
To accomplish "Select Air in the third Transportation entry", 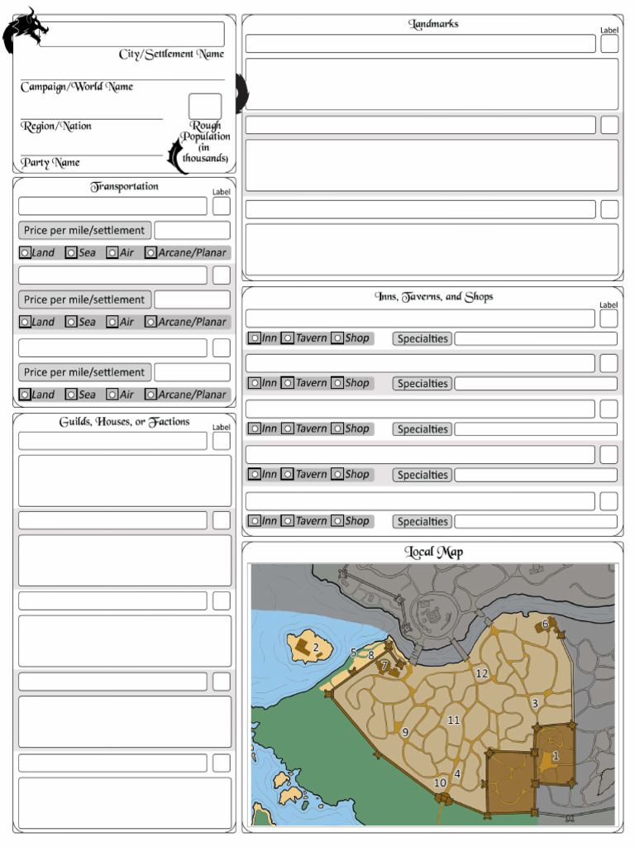I will coord(112,395).
